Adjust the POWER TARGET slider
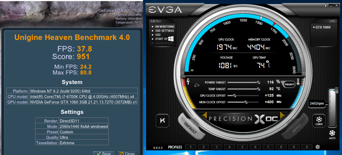The image size is (342, 155). coord(243,83)
